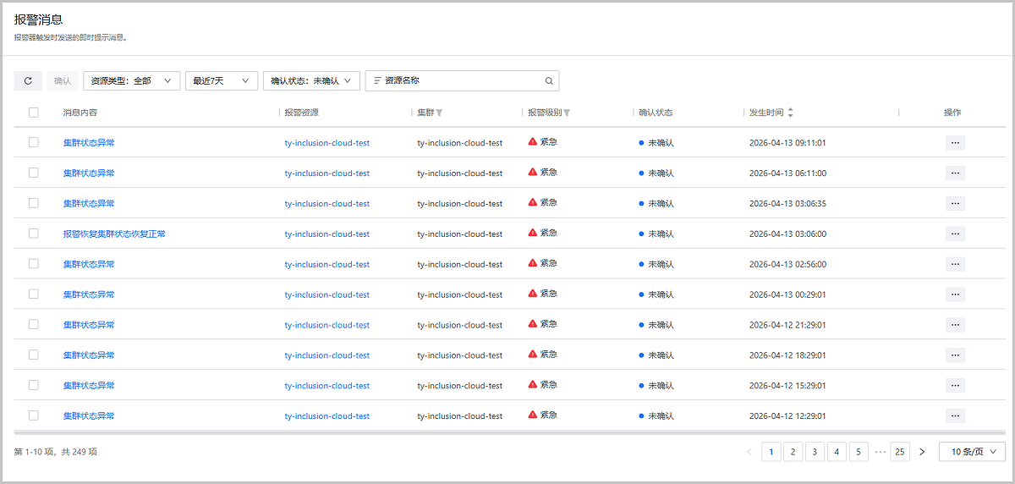Image resolution: width=1015 pixels, height=484 pixels.
Task: Open the 确认状态 filter dropdown
Action: point(311,81)
